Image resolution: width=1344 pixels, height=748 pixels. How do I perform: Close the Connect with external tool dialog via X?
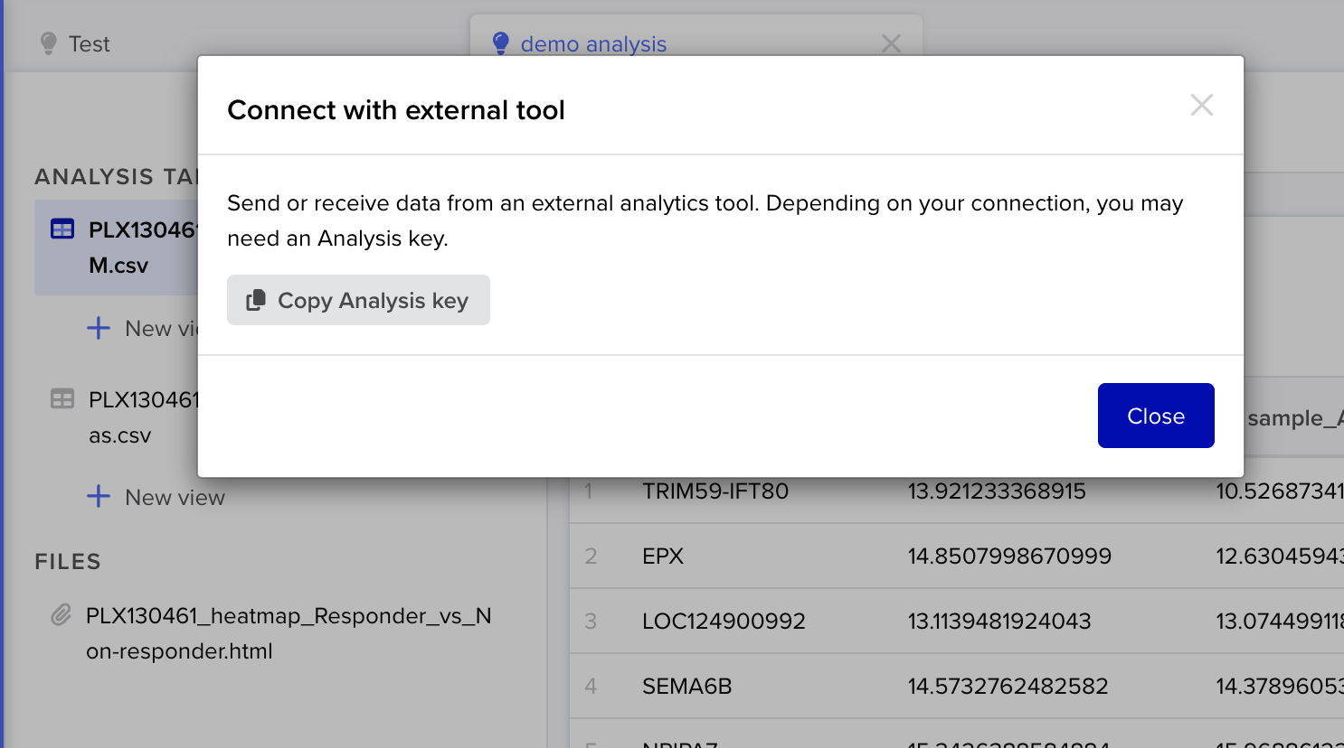pyautogui.click(x=1201, y=105)
